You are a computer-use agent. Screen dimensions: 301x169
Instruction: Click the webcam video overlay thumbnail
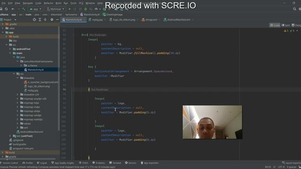pyautogui.click(x=212, y=122)
